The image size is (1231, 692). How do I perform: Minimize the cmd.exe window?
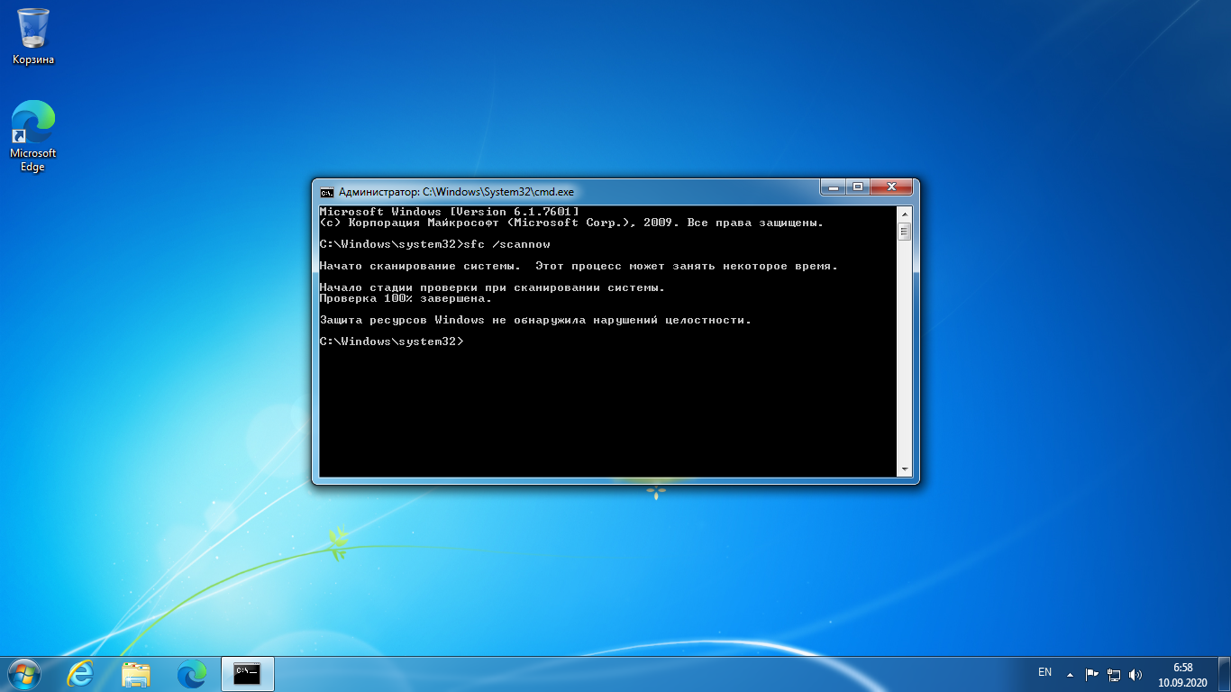click(x=833, y=187)
